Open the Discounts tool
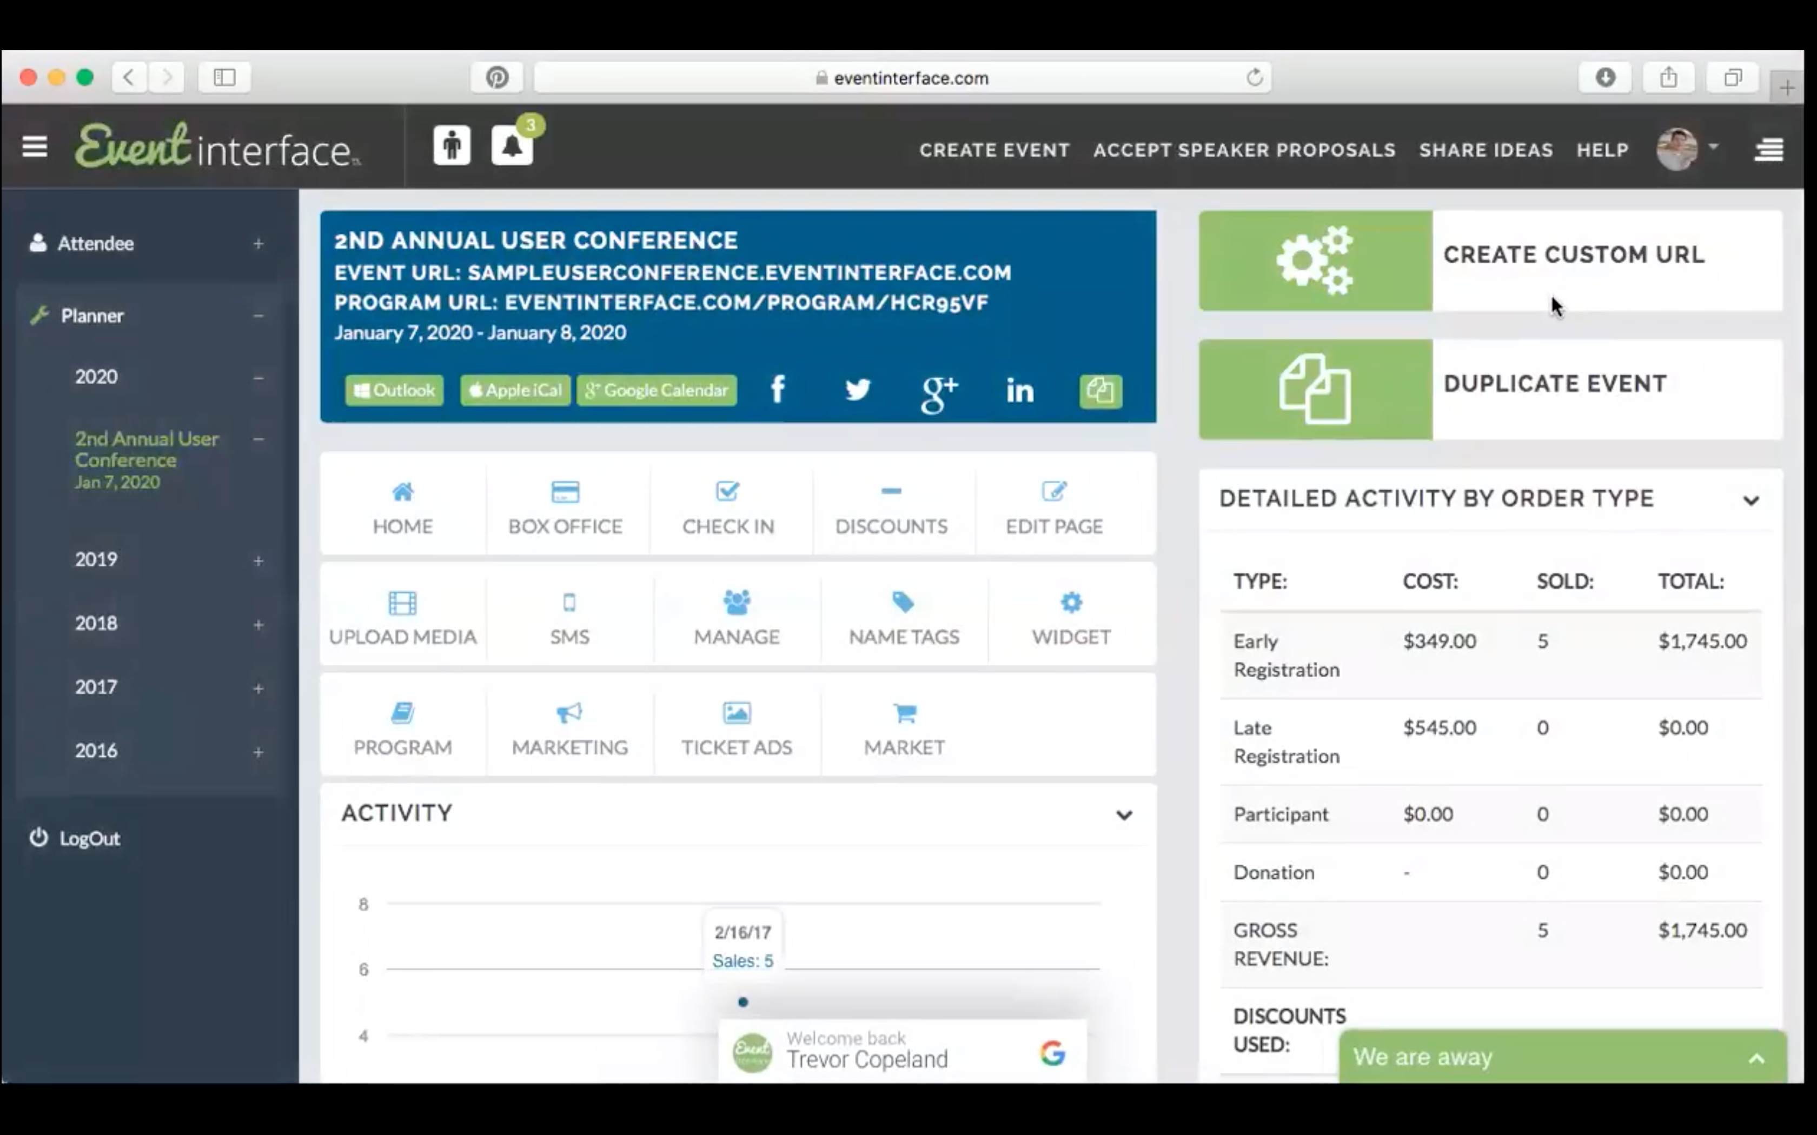This screenshot has height=1135, width=1817. (891, 507)
